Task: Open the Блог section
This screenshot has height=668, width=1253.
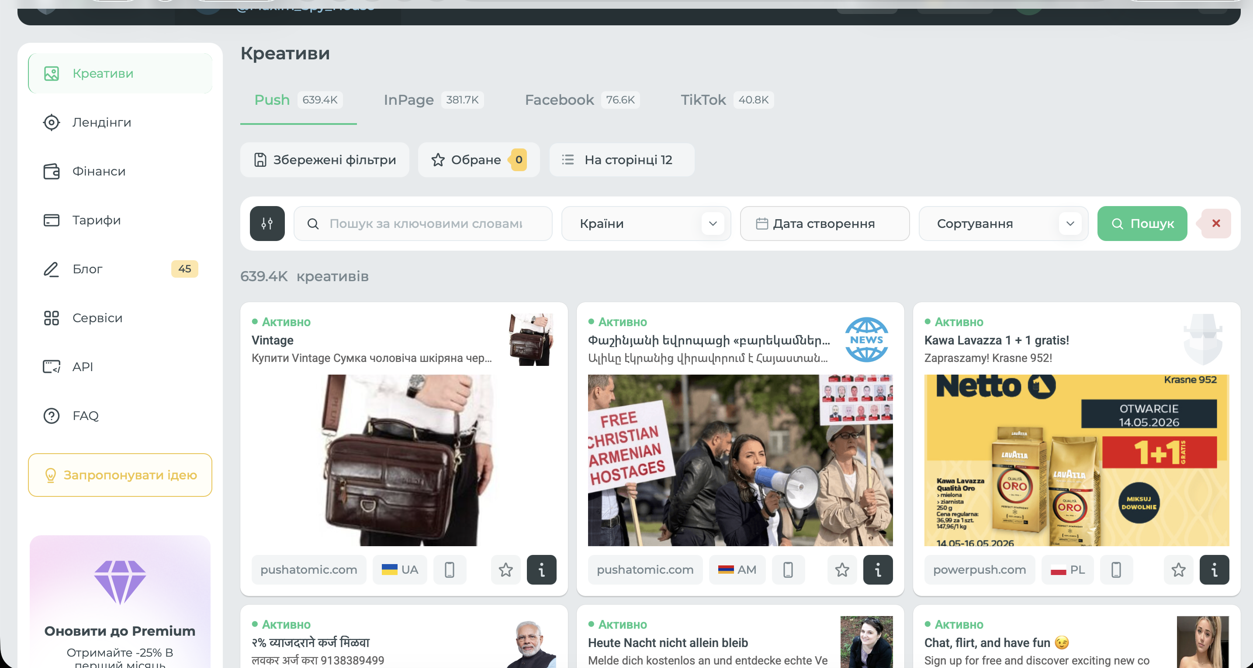Action: point(120,269)
